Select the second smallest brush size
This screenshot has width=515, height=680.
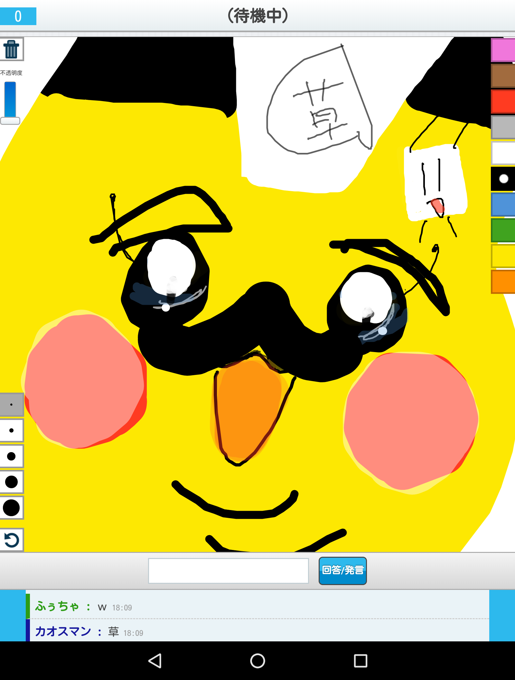[12, 430]
